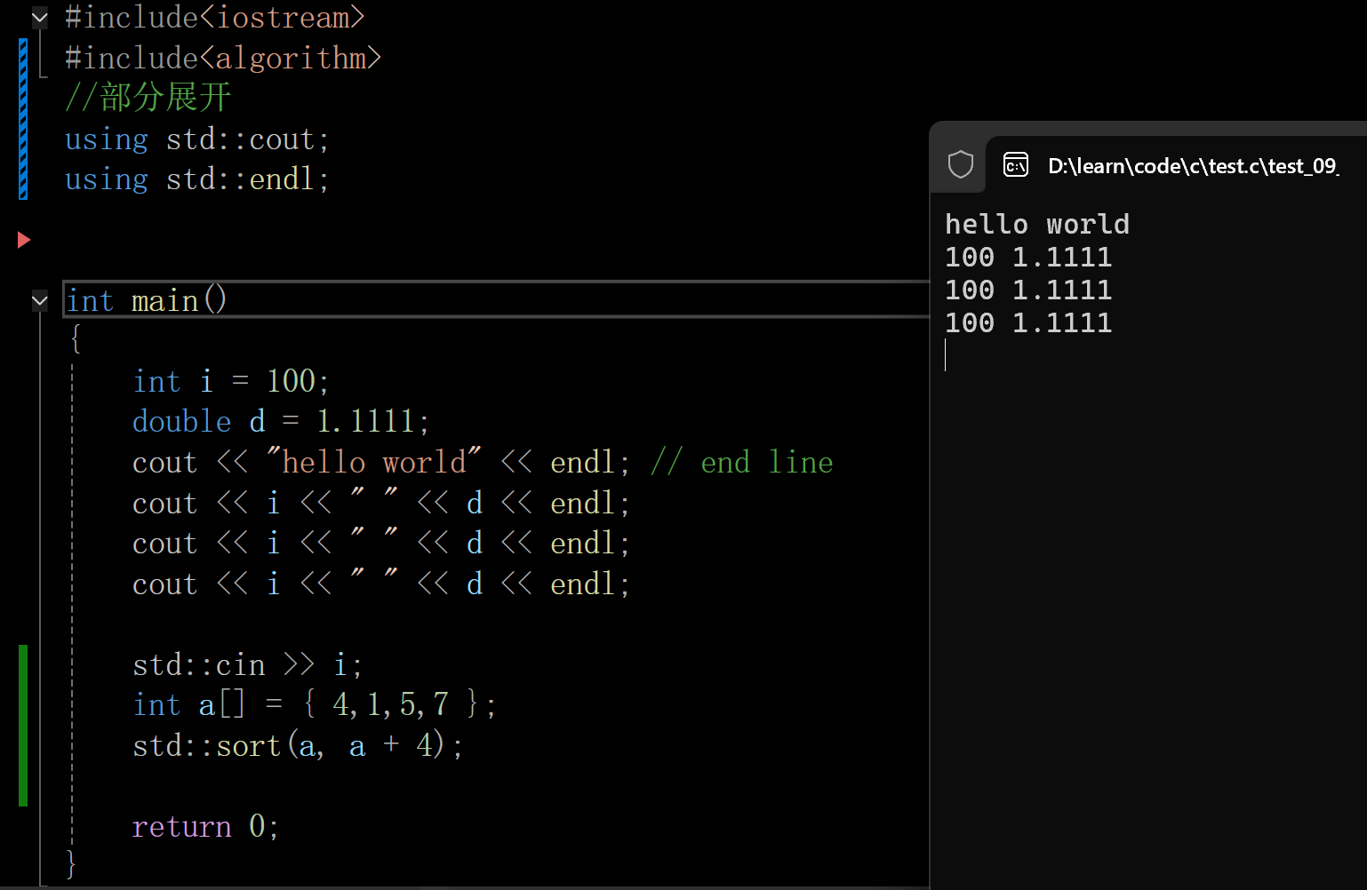Click the 'return 0;' statement
The height and width of the screenshot is (890, 1367).
pyautogui.click(x=206, y=826)
